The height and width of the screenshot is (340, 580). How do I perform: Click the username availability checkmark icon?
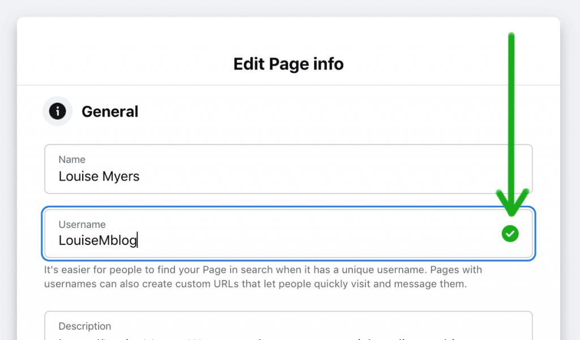(x=509, y=233)
